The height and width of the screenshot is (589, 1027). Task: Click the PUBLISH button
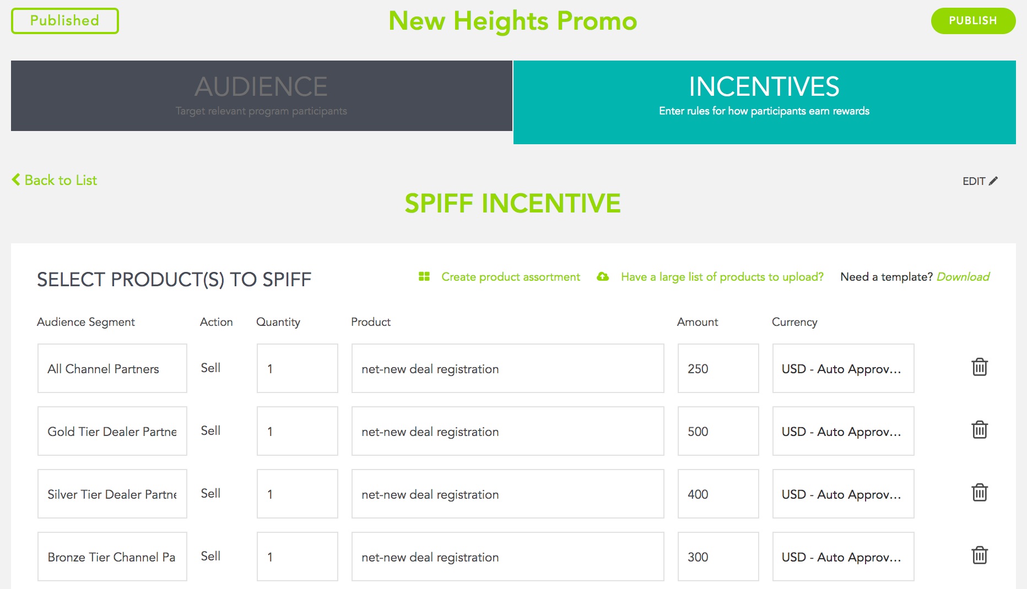973,21
